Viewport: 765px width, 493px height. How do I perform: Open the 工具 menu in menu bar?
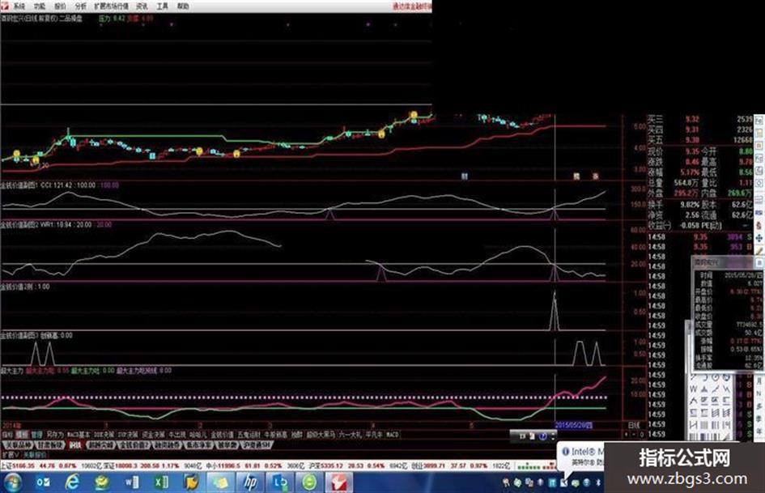(163, 6)
